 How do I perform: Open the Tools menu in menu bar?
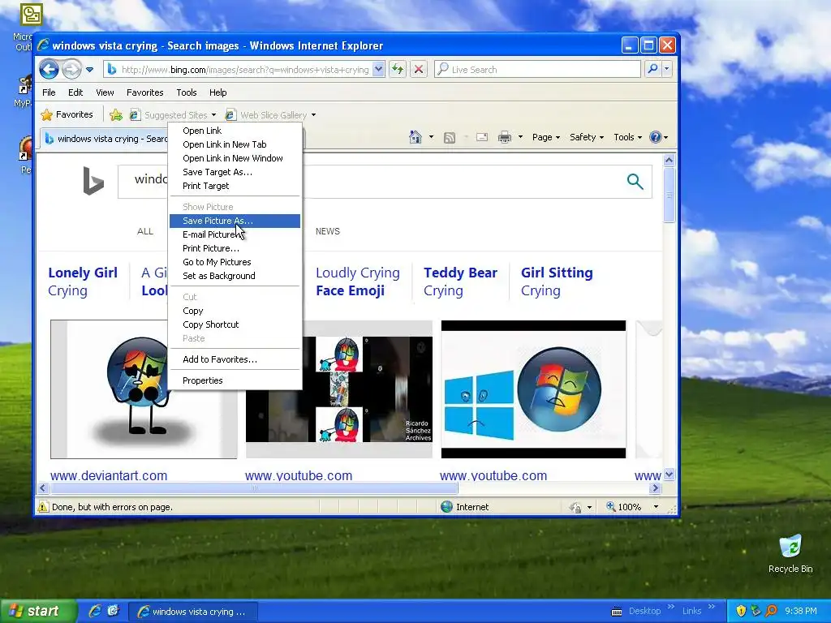[x=187, y=92]
